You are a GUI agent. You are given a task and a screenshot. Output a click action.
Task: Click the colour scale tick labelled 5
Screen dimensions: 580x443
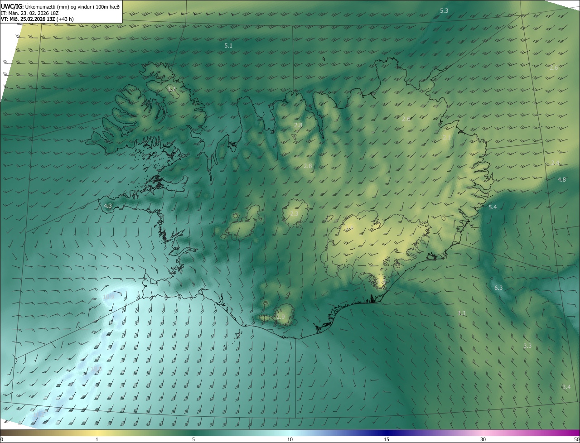click(193, 440)
